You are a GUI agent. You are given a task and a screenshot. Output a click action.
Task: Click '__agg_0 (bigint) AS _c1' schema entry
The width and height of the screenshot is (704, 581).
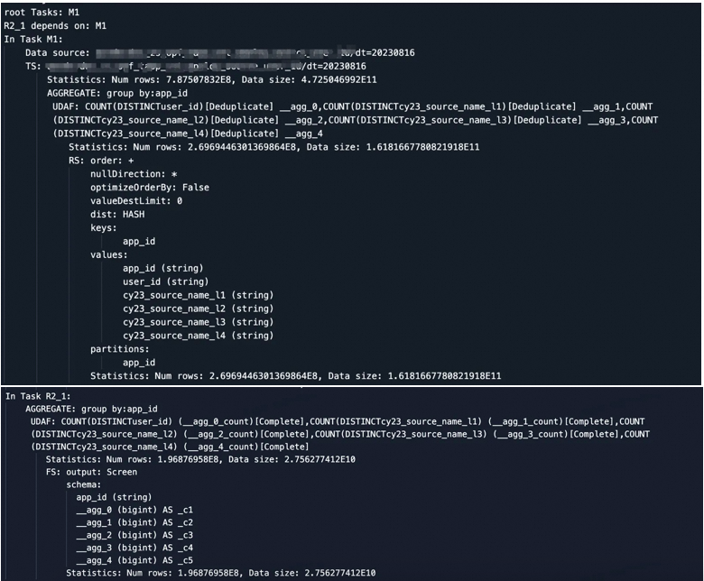tap(134, 510)
